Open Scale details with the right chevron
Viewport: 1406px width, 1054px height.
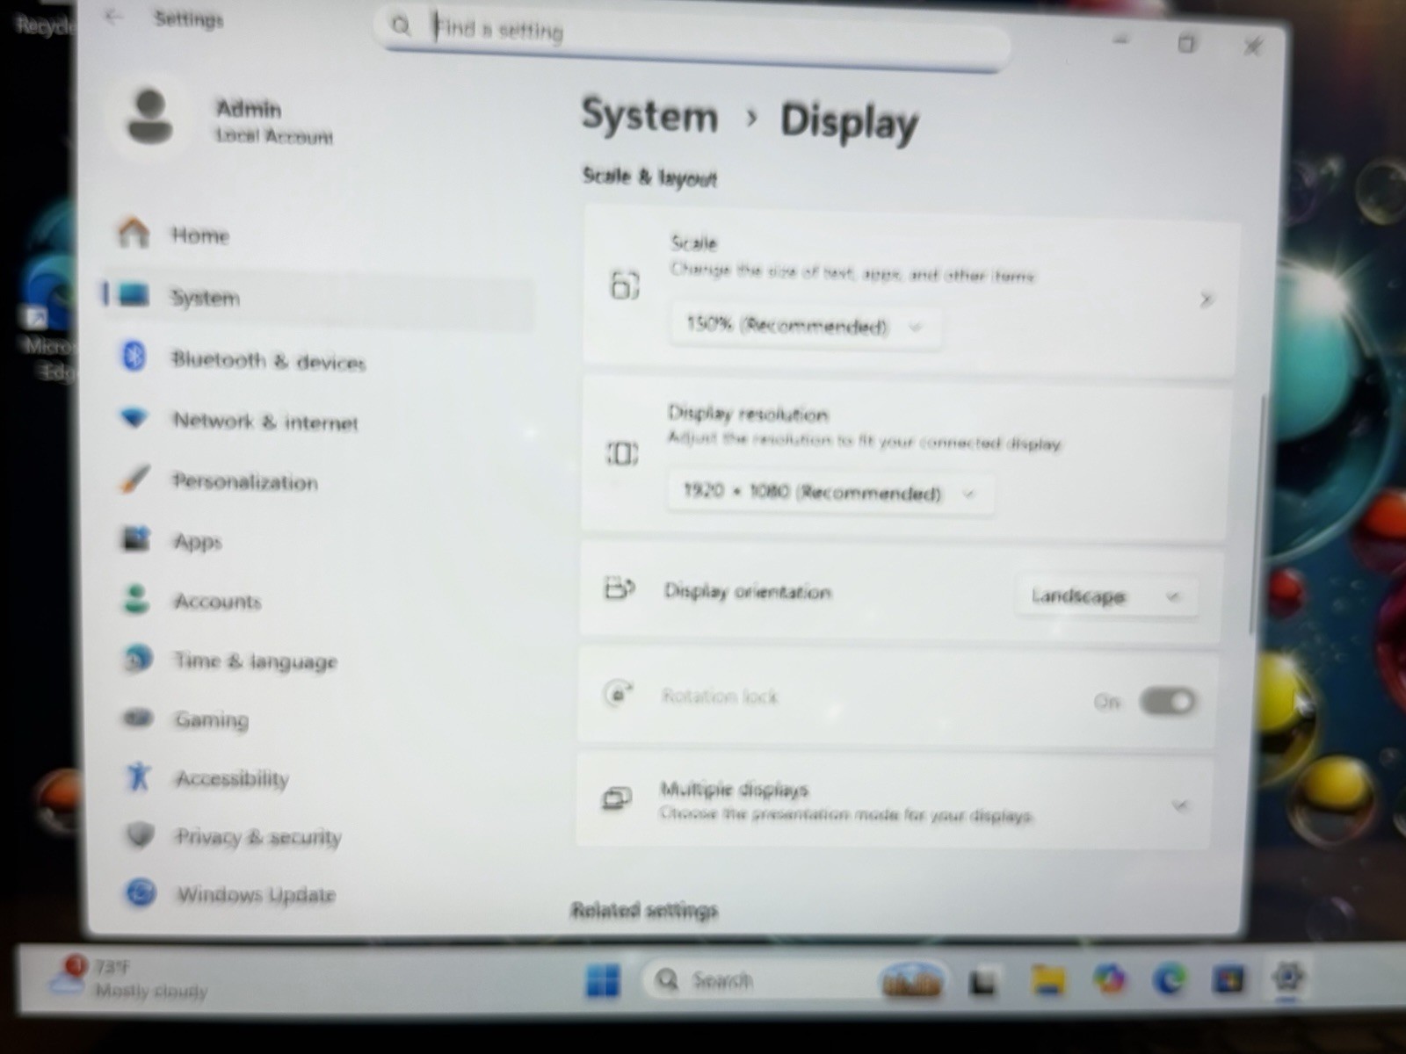[1207, 300]
